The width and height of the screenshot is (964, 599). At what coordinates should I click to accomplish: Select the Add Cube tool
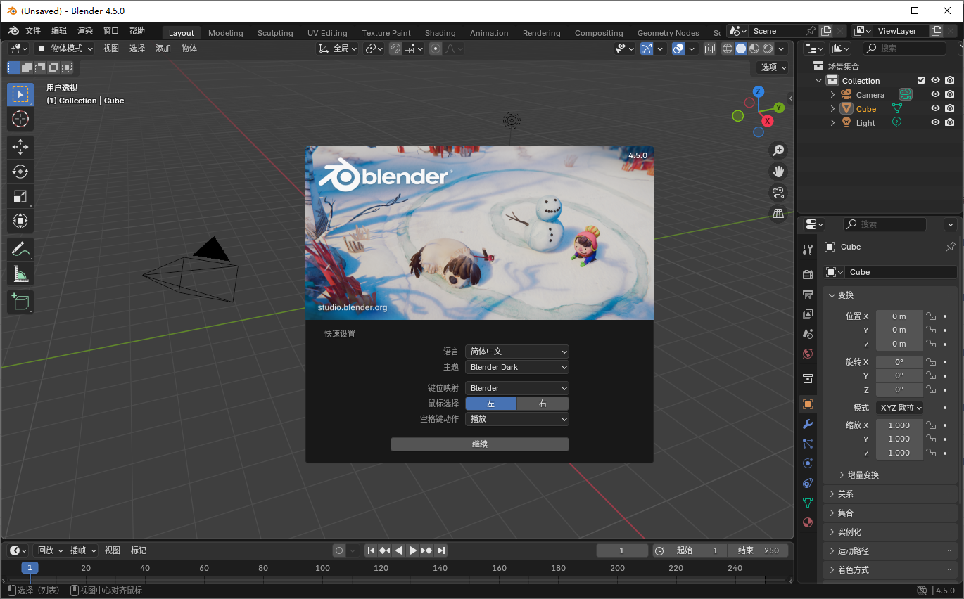tap(20, 302)
